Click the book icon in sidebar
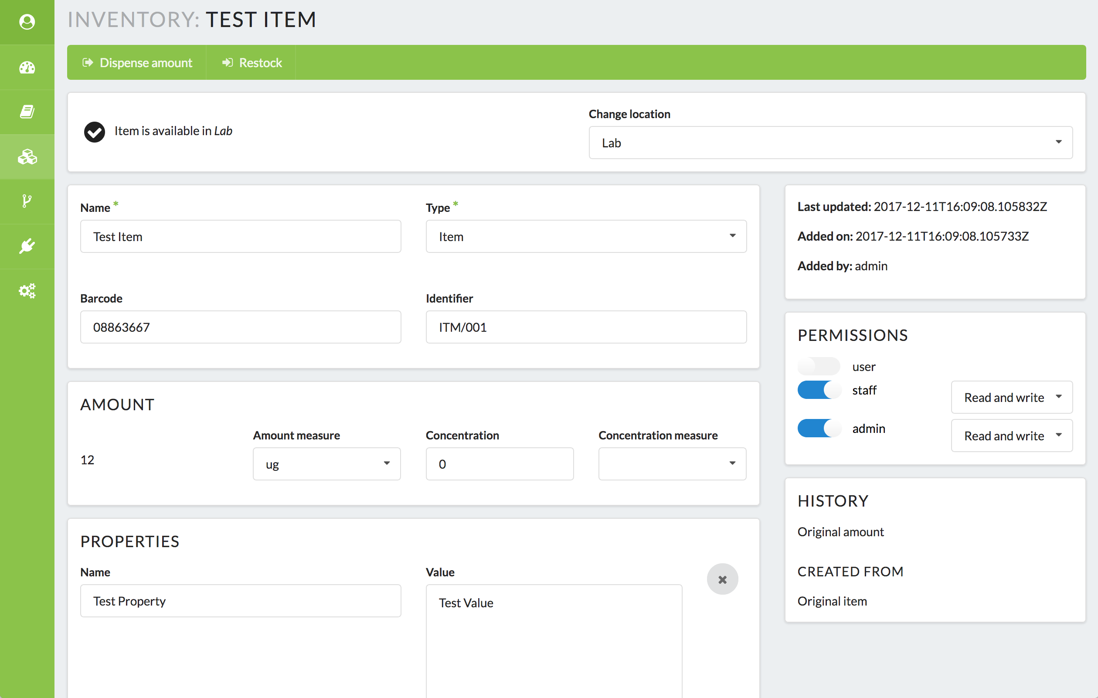This screenshot has width=1098, height=698. coord(27,112)
